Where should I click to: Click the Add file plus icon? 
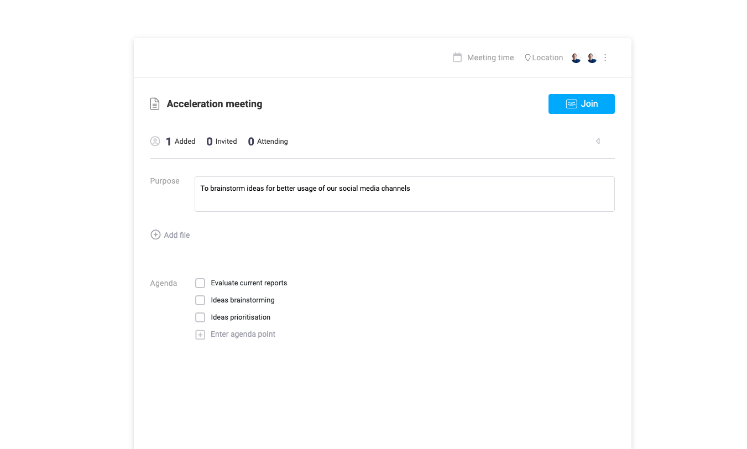point(155,235)
